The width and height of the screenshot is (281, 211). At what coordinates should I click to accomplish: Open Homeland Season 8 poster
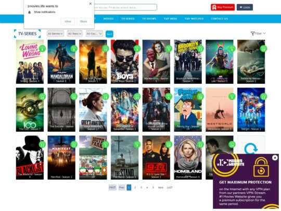tap(188, 157)
